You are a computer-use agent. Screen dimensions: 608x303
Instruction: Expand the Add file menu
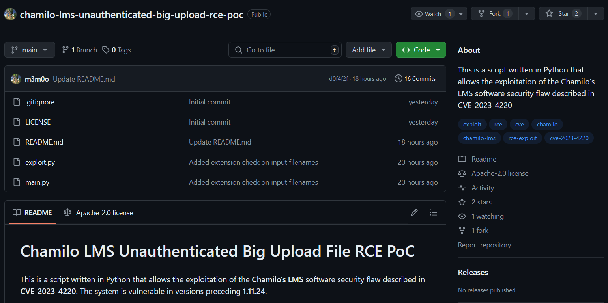click(x=369, y=50)
